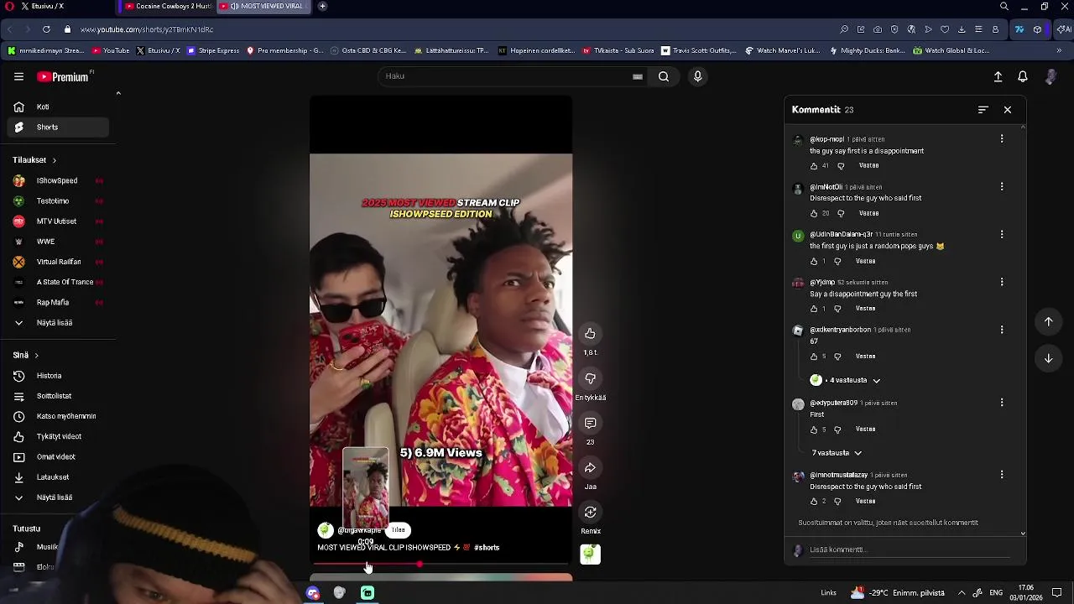Like @ImNotOli's comment with 20 likes
The width and height of the screenshot is (1074, 604).
(814, 214)
